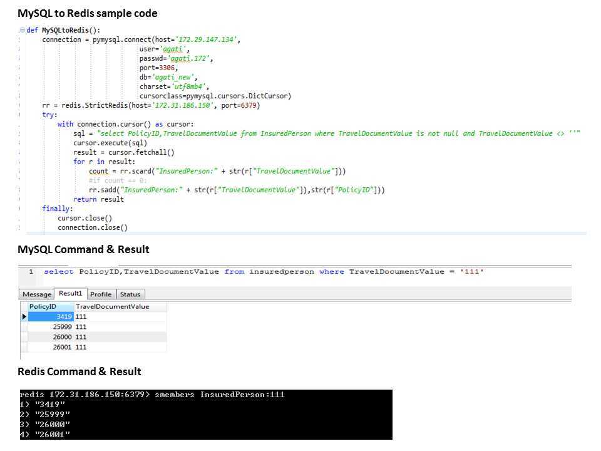Click the connection.close() line

tap(93, 227)
